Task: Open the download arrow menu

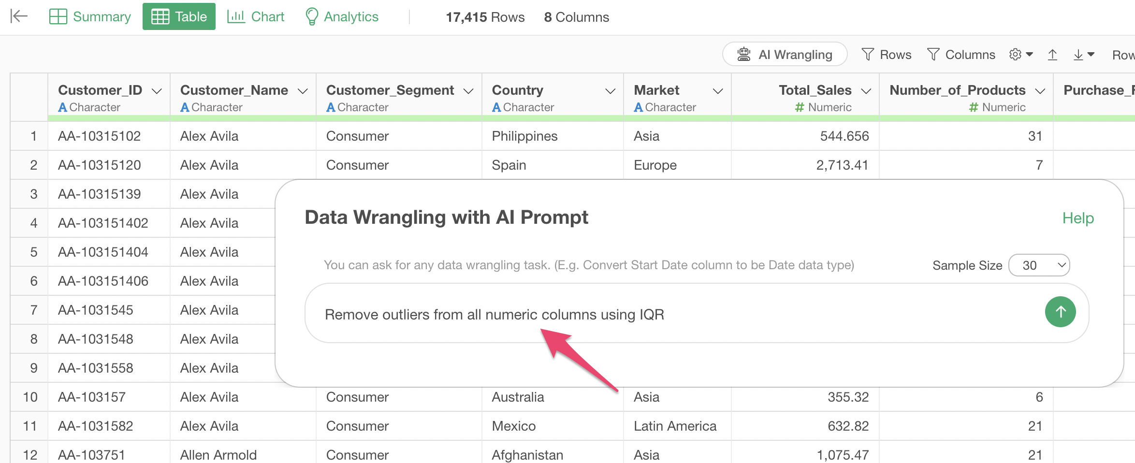Action: [1083, 55]
